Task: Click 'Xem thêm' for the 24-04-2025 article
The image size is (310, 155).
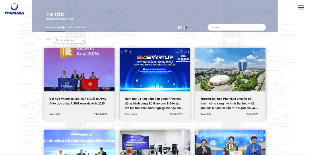Action: [x=55, y=114]
